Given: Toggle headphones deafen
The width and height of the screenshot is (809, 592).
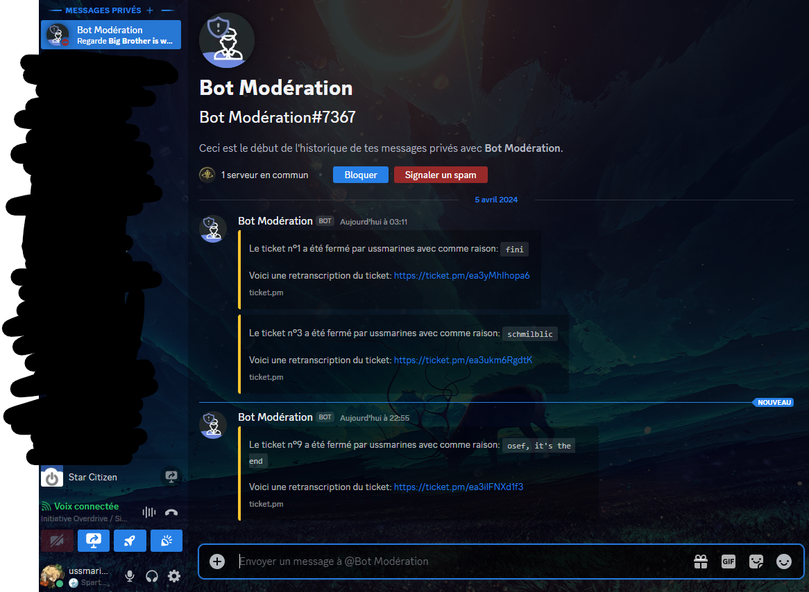Looking at the screenshot, I should point(152,575).
